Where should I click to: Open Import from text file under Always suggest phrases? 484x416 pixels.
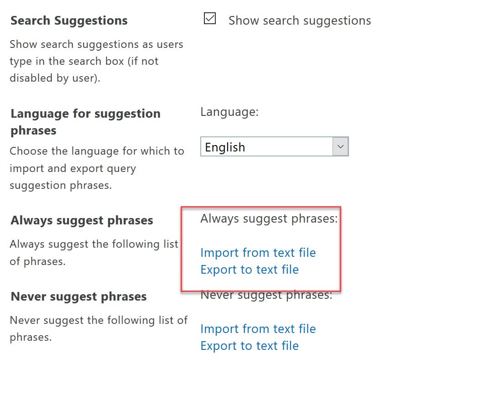[258, 252]
